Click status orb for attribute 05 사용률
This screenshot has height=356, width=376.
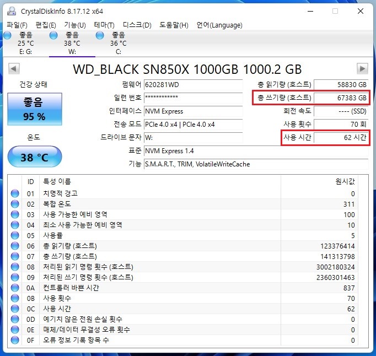pos(15,235)
